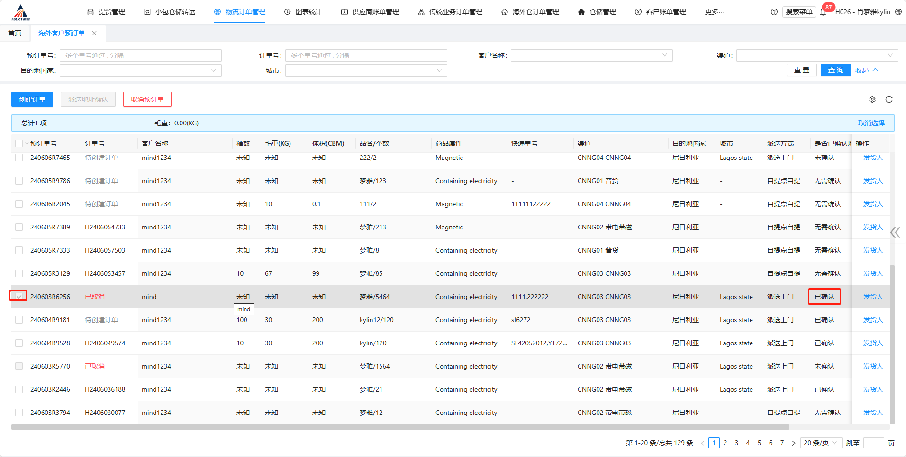Go to next page arrow in pagination

coord(794,443)
